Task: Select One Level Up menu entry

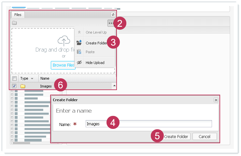Action: [96, 32]
